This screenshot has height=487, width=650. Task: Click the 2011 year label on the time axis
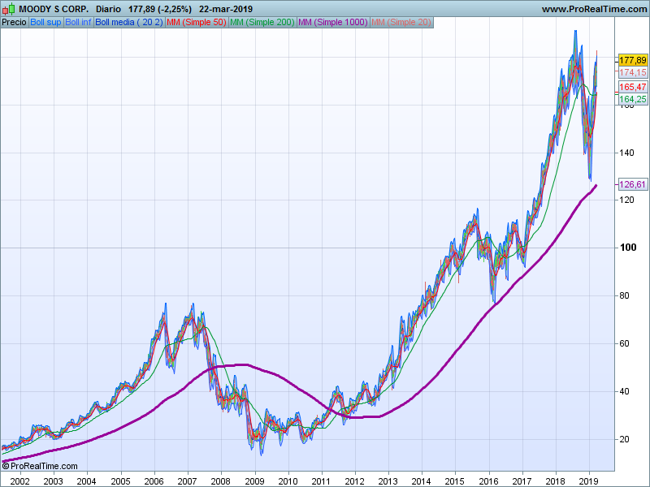[x=321, y=481]
